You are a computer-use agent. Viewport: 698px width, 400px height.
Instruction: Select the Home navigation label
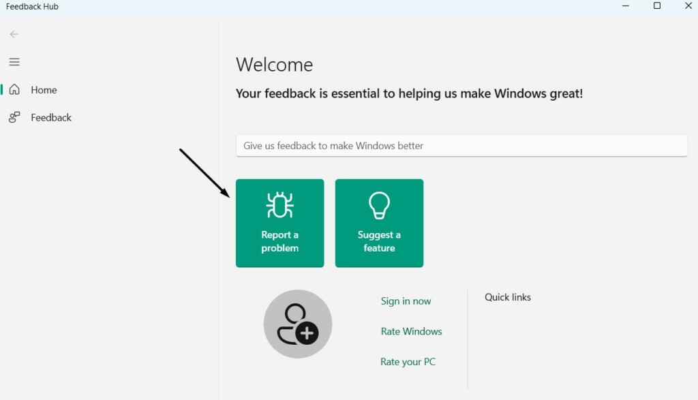click(44, 90)
